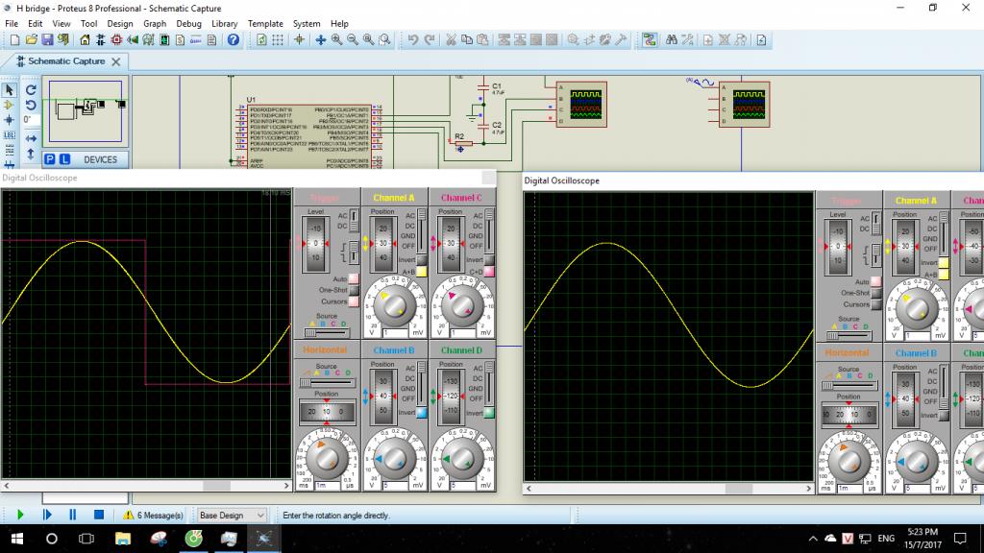
Task: Open the Graph menu
Action: pos(155,23)
